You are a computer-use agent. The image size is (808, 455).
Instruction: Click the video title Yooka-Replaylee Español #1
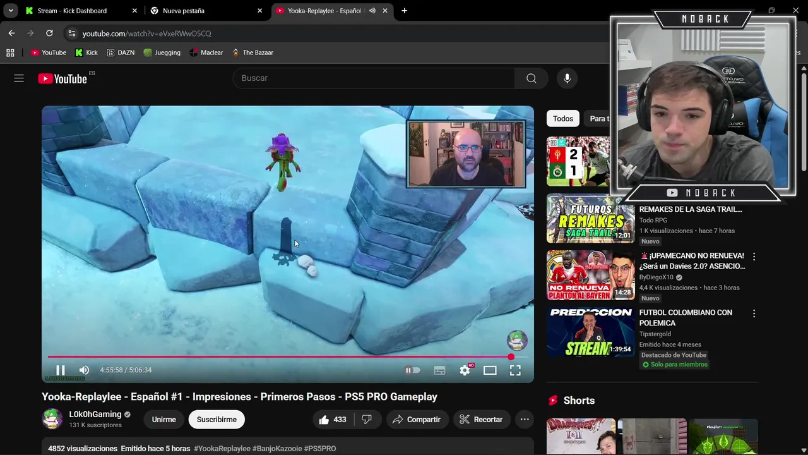pos(240,397)
